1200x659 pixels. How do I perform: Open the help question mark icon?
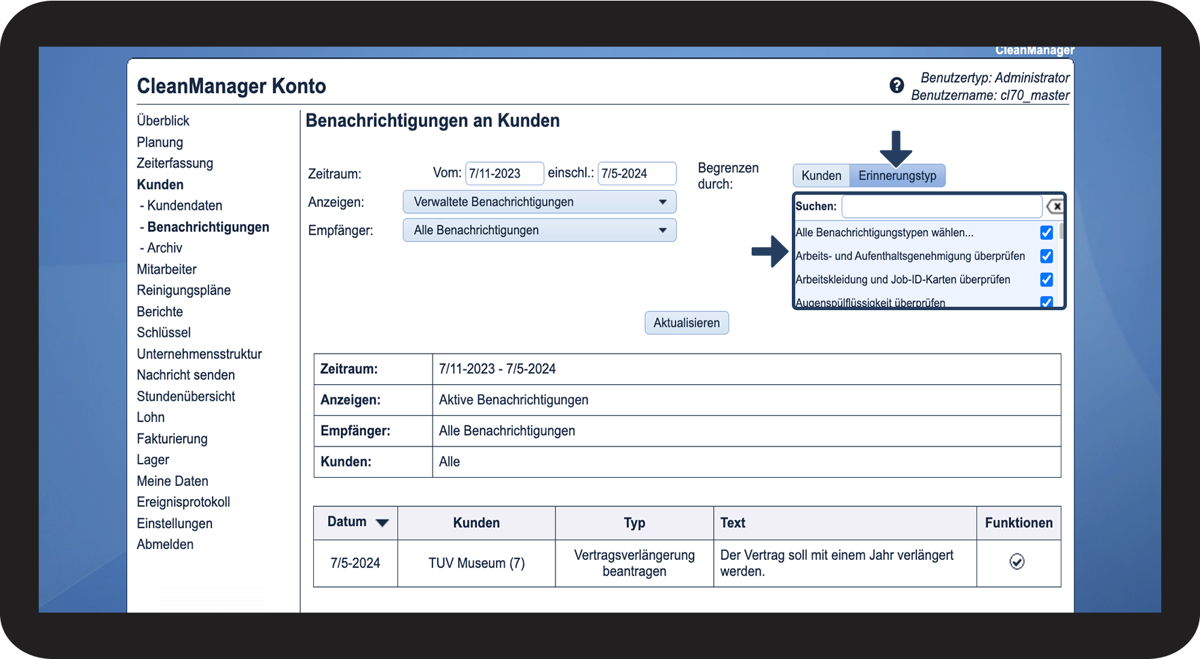pos(896,86)
